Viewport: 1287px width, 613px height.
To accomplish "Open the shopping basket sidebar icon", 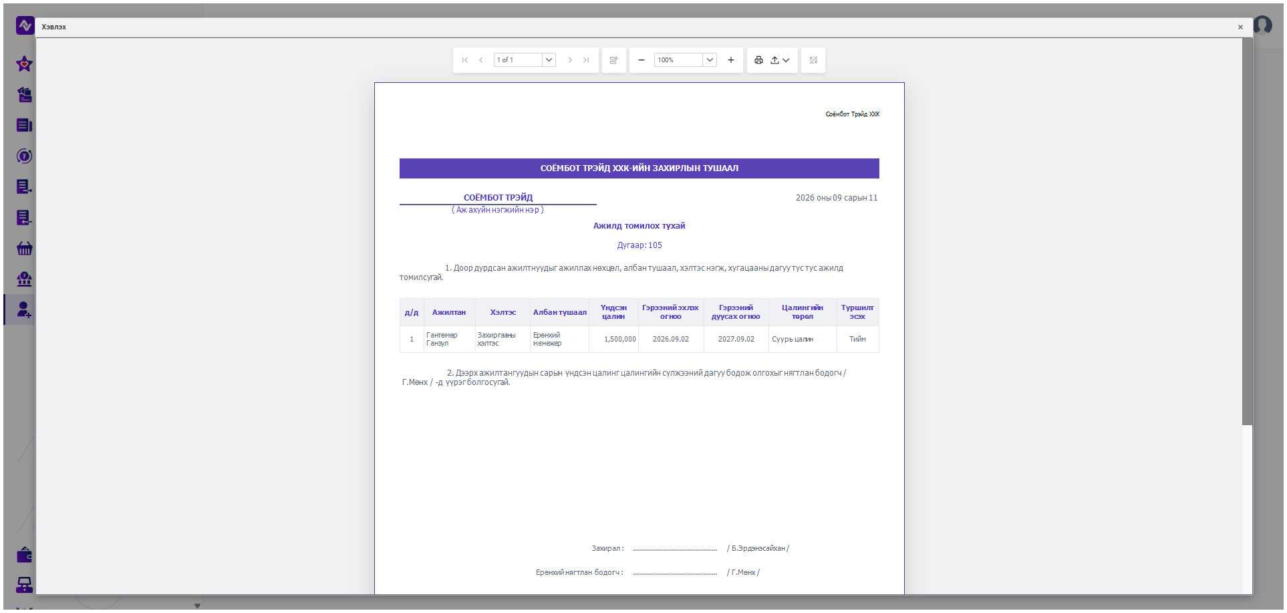I will coord(25,249).
